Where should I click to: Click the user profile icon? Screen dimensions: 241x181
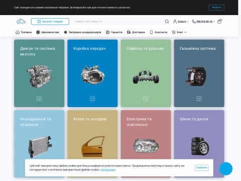175,22
